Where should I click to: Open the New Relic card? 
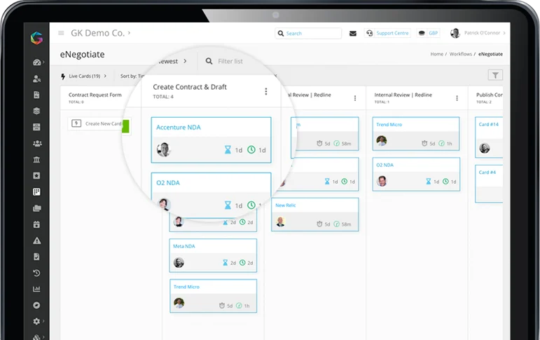[x=314, y=215]
